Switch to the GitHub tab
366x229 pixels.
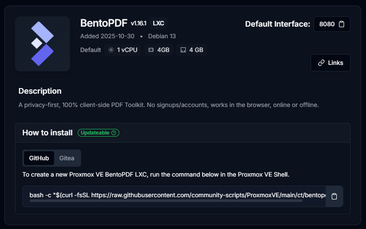[x=39, y=158]
